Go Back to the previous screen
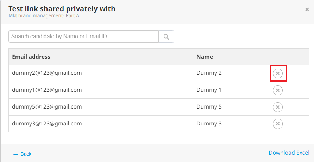The image size is (314, 162). coord(22,154)
